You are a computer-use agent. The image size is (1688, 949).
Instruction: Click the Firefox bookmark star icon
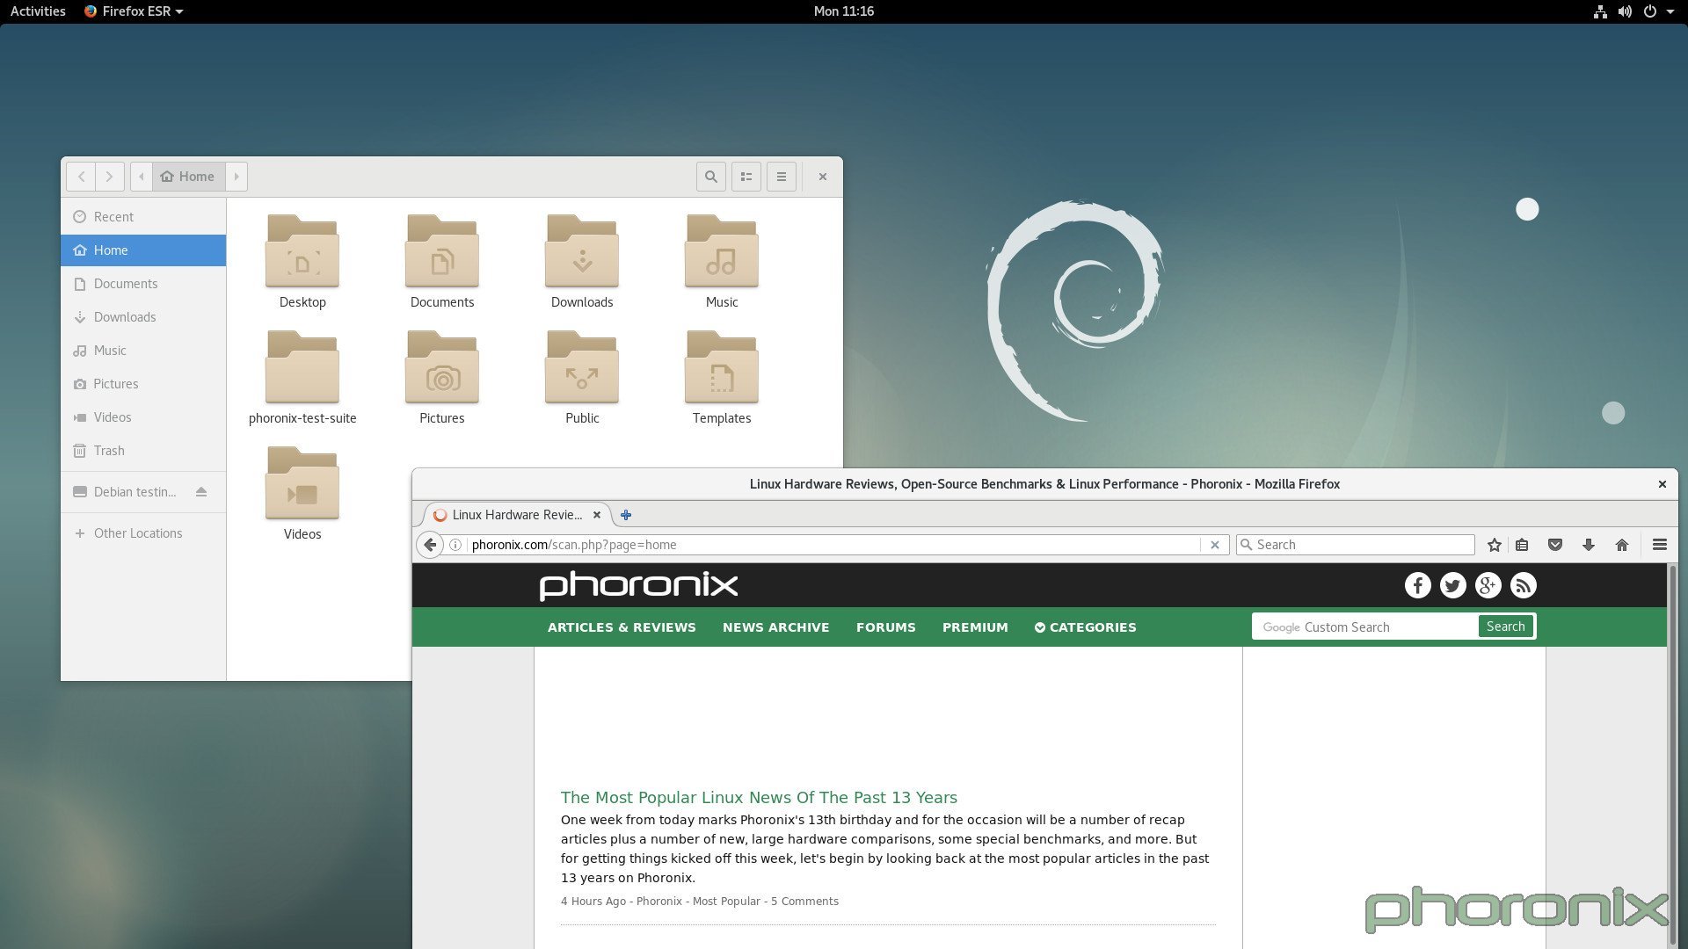pyautogui.click(x=1495, y=543)
